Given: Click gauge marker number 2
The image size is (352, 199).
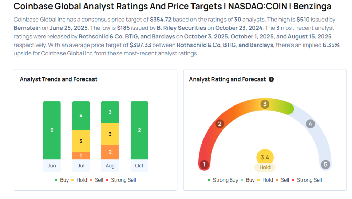Looking at the screenshot, I should coord(220,124).
